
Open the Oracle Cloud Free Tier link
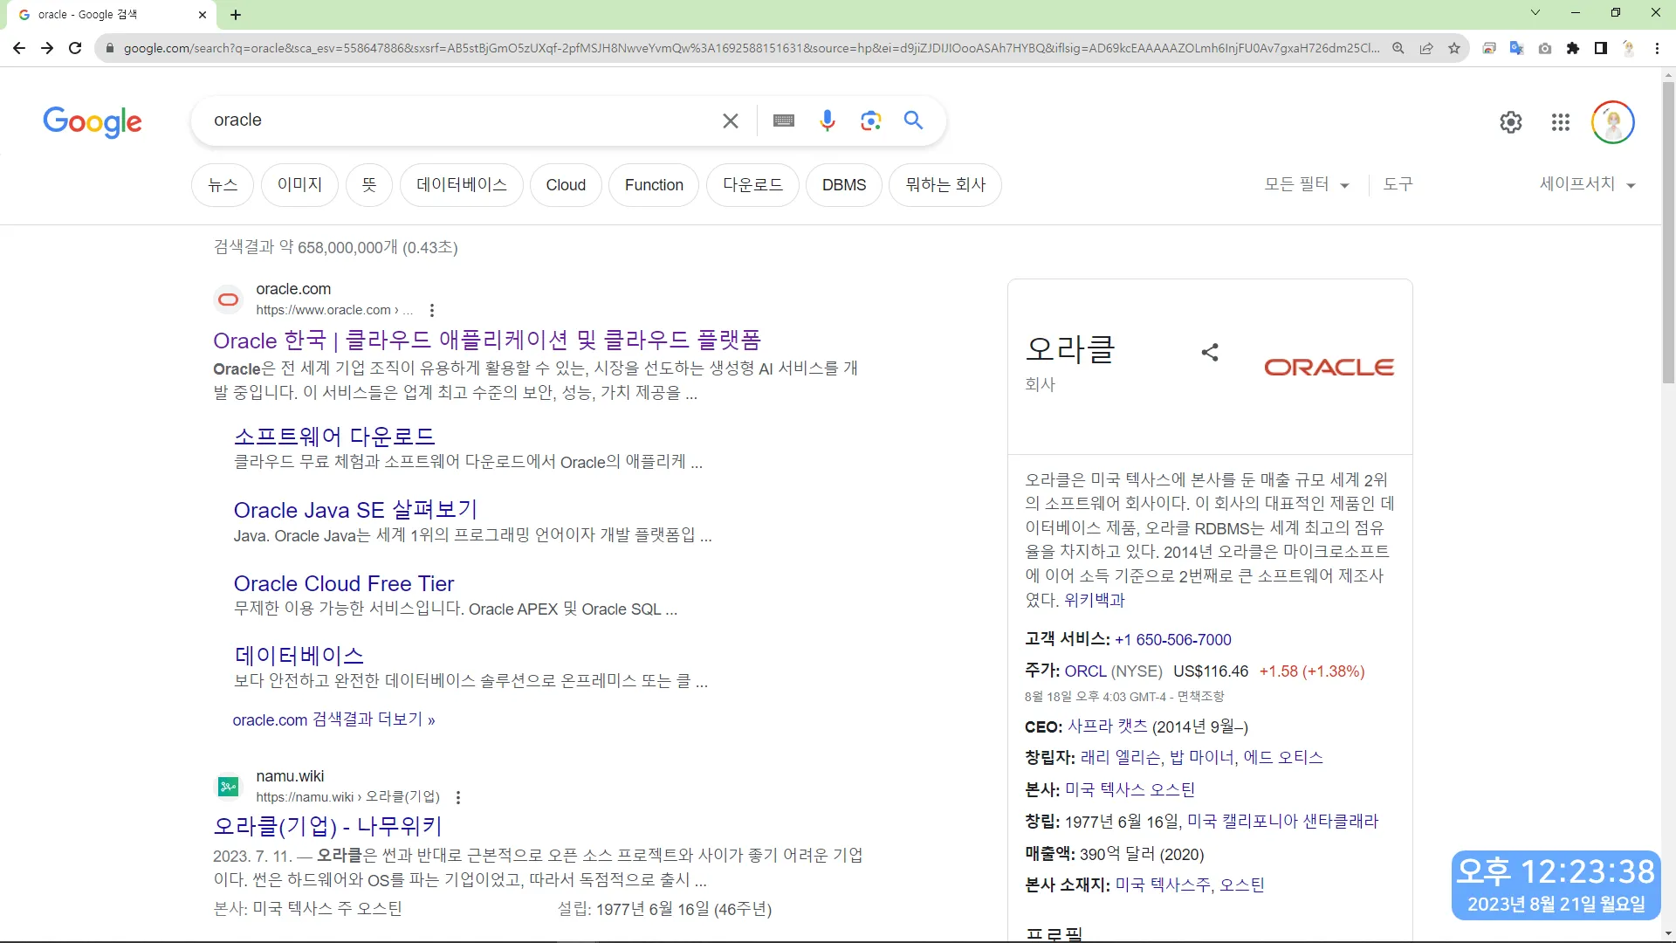click(x=344, y=583)
